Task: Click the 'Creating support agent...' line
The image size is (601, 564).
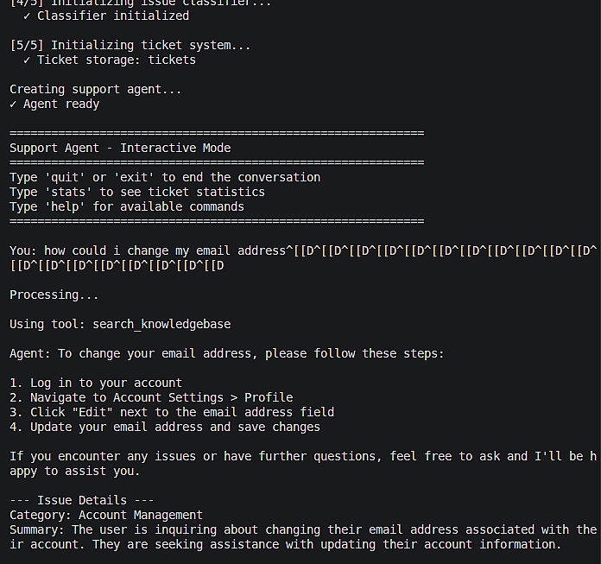Action: point(96,89)
